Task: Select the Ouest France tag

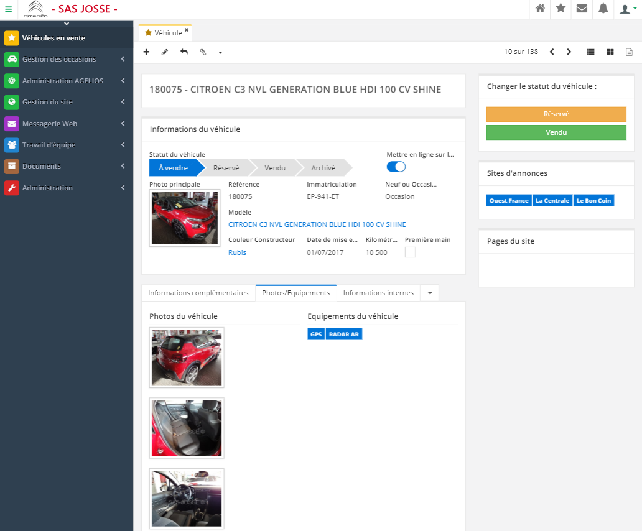Action: tap(509, 200)
